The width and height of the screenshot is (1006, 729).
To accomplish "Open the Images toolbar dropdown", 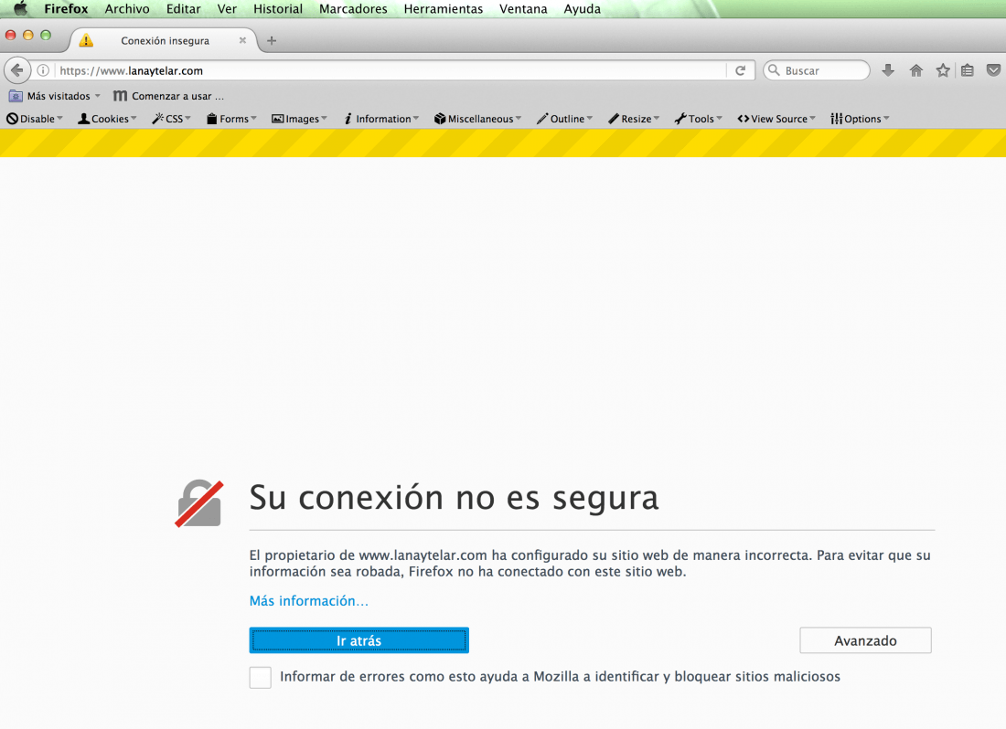I will click(300, 119).
